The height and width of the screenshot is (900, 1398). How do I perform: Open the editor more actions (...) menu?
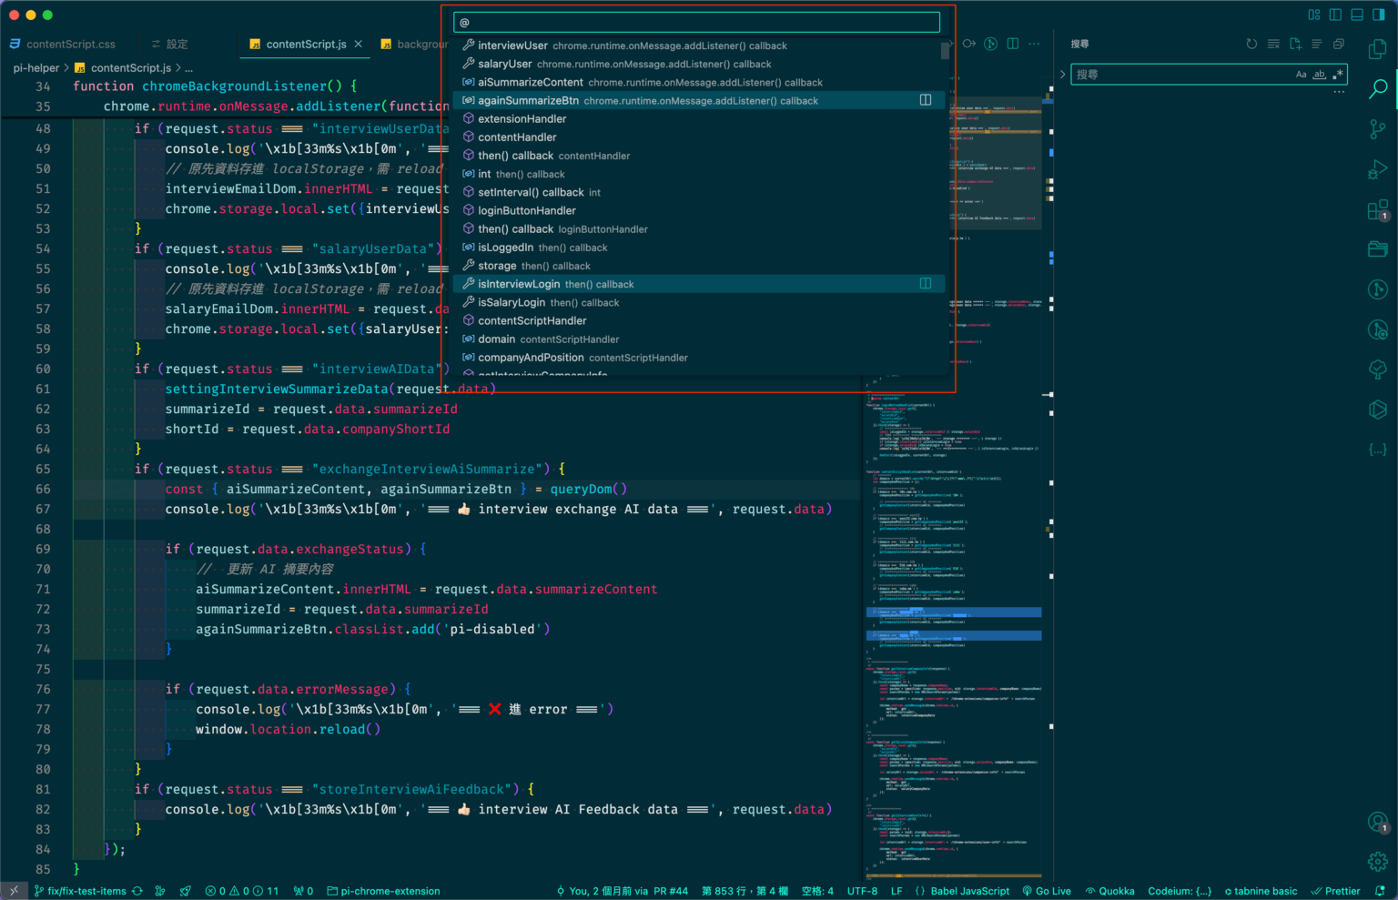[1034, 44]
